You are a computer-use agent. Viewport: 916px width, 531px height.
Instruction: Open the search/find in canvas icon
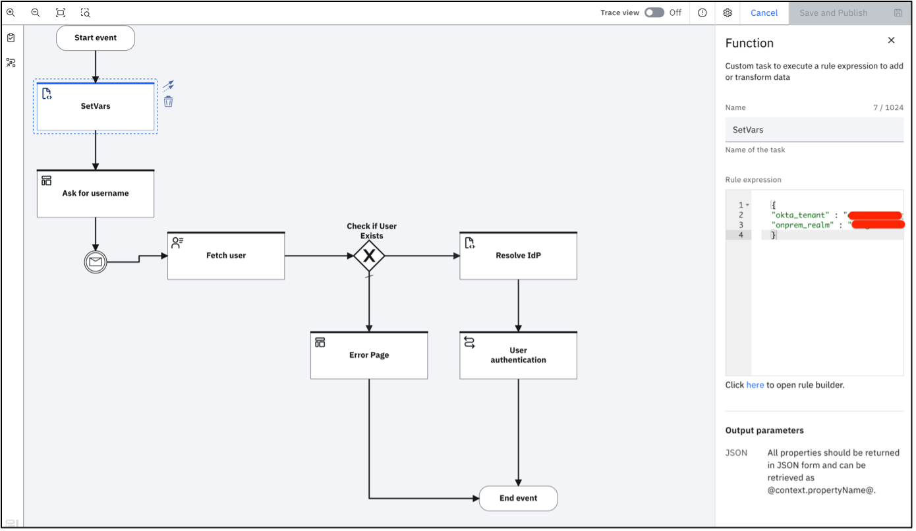85,12
